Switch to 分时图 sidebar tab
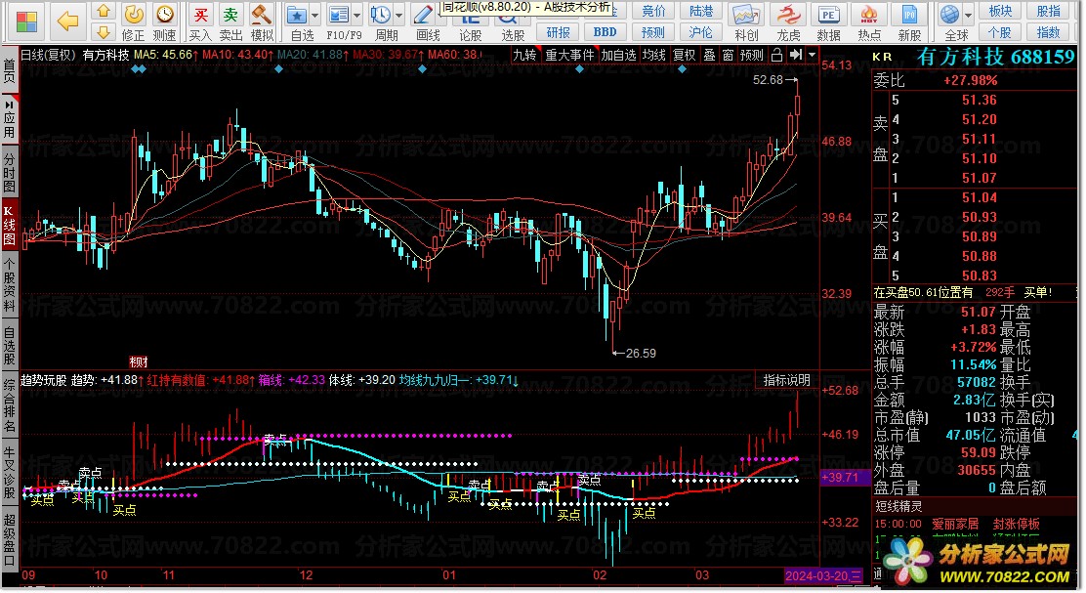This screenshot has width=1086, height=593. pyautogui.click(x=9, y=172)
